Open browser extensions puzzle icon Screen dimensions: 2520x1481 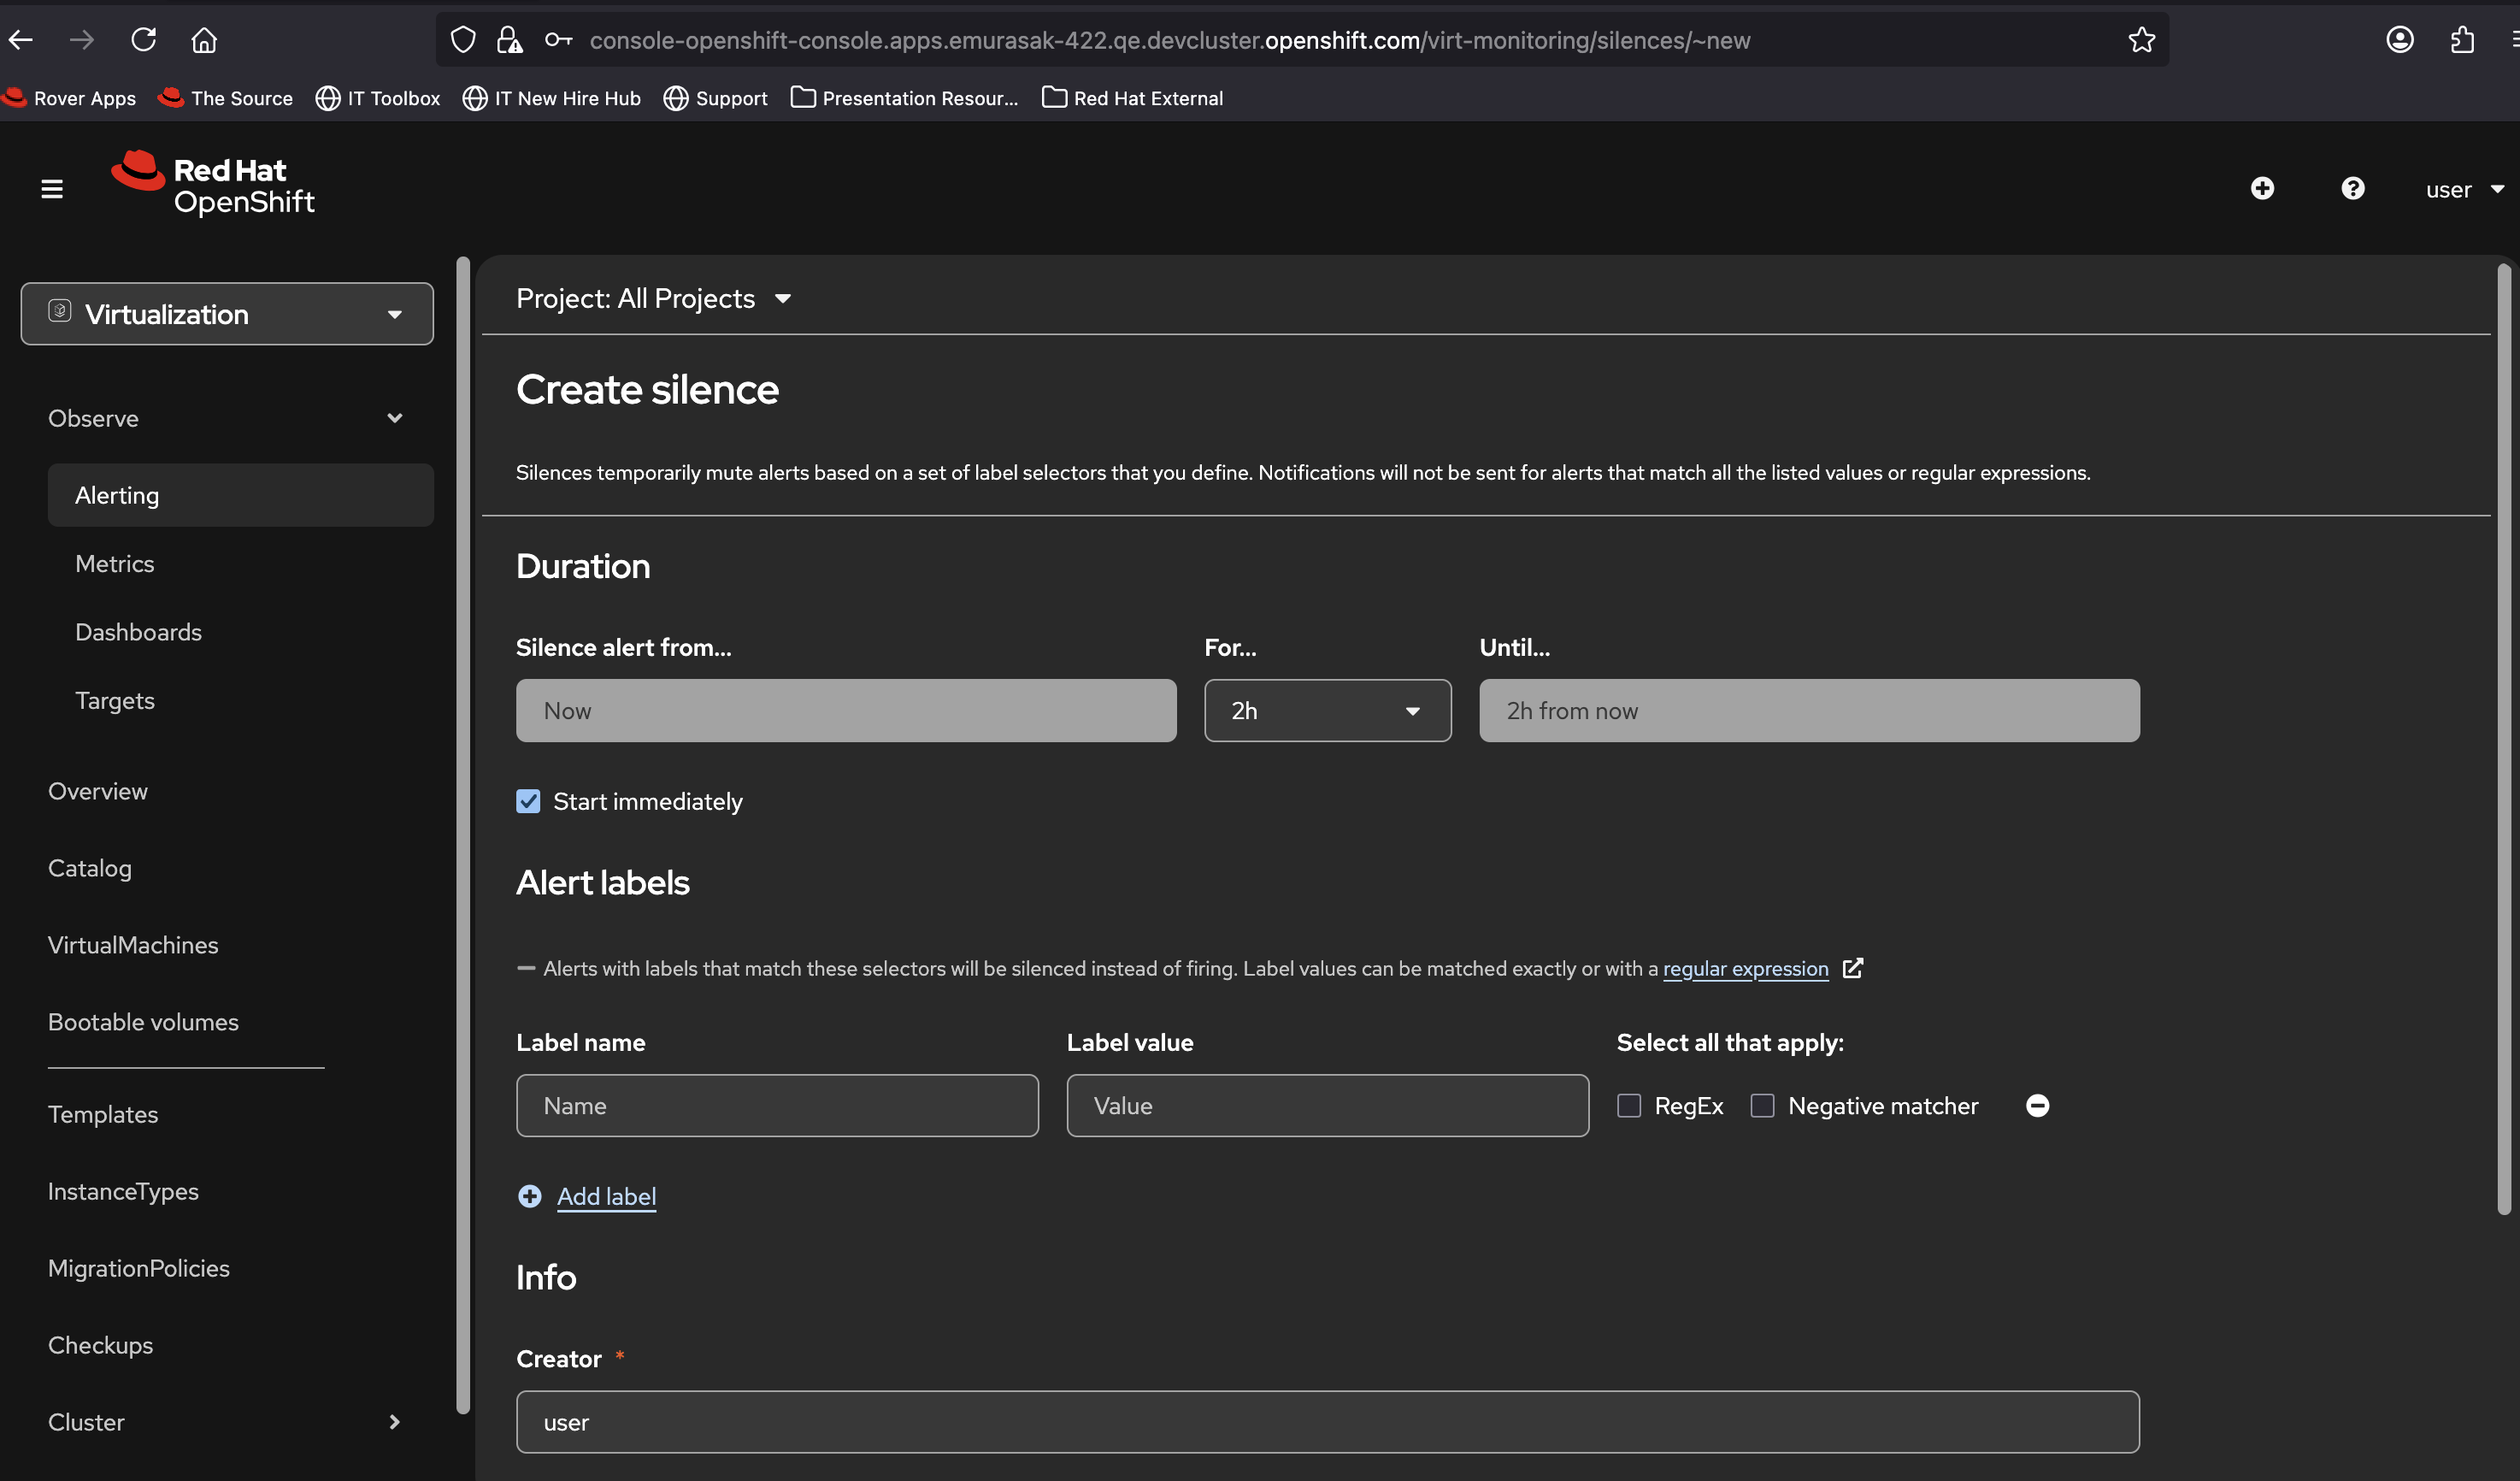click(2462, 40)
